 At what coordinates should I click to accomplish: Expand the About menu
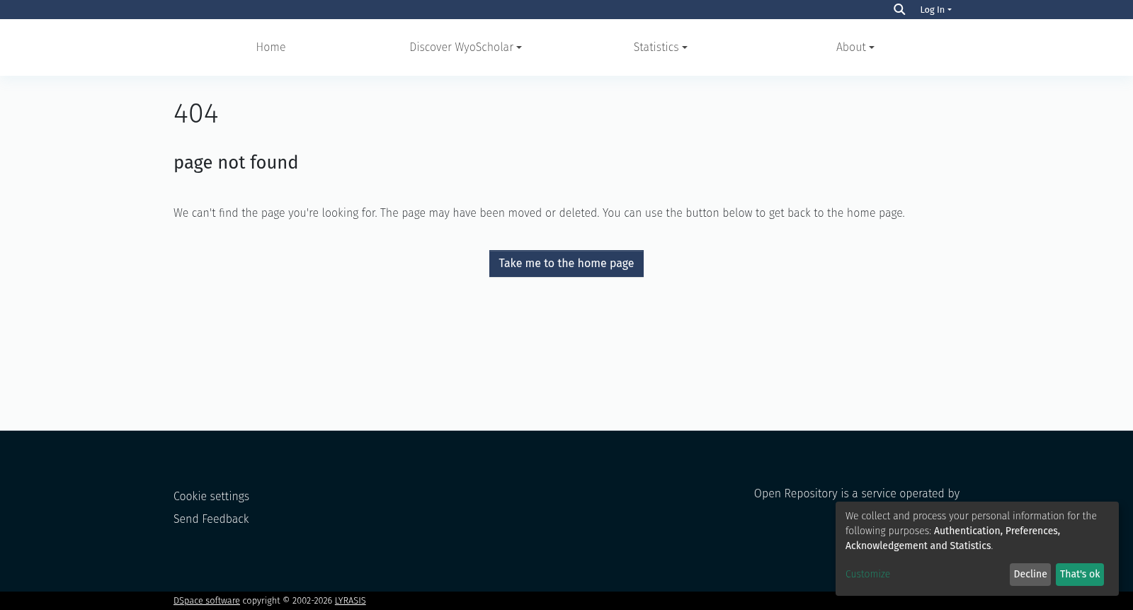[855, 47]
